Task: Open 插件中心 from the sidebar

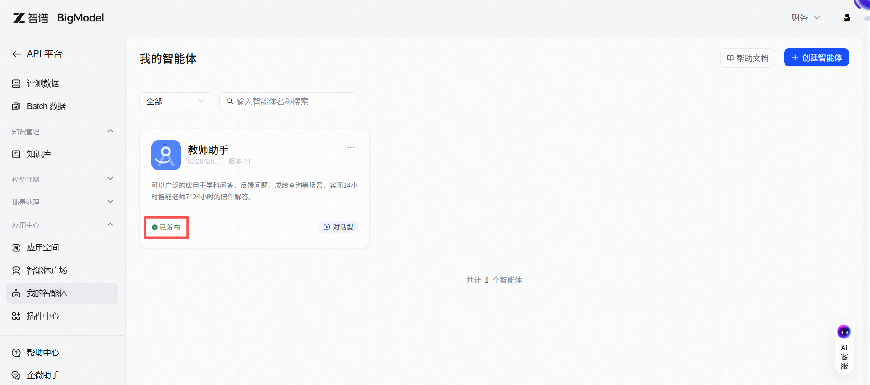Action: coord(43,316)
